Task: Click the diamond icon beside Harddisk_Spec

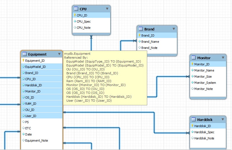Action: click(x=192, y=132)
